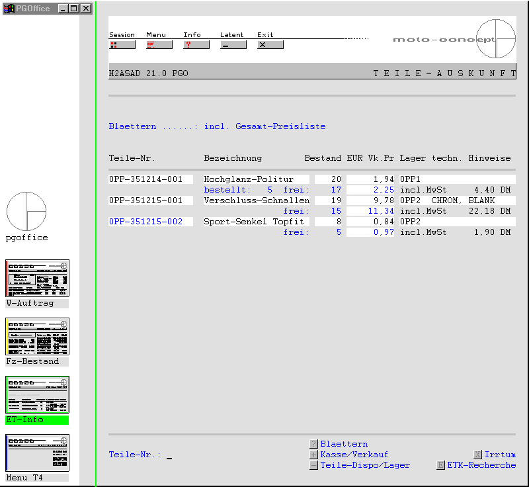The width and height of the screenshot is (529, 487).
Task: Click the question mark key beside Blaettern
Action: [x=313, y=444]
